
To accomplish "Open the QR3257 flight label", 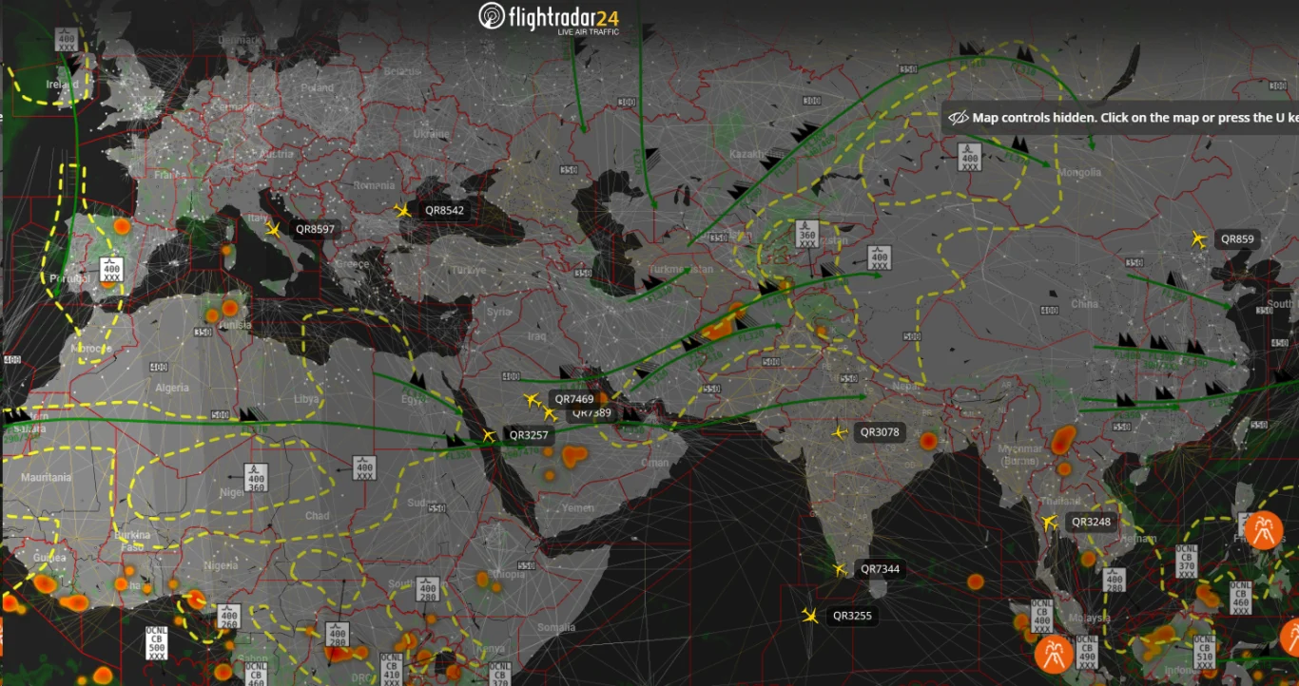I will (x=529, y=435).
